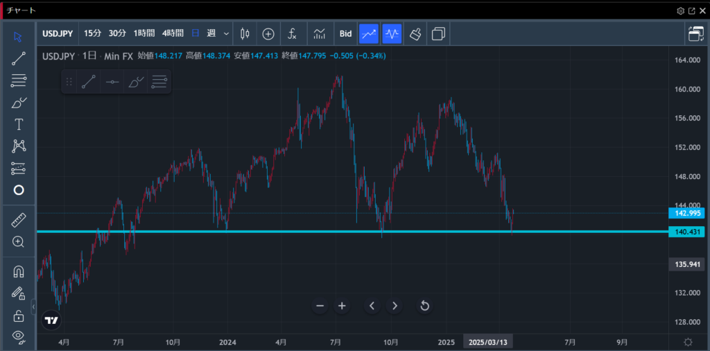This screenshot has width=710, height=351.
Task: Zoom out the chart with minus button
Action: [x=320, y=306]
